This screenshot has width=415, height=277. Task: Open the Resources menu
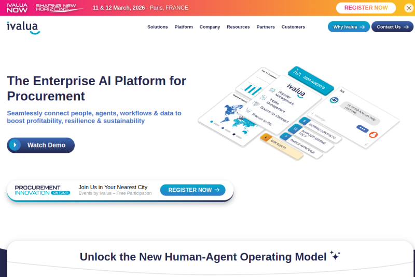[238, 27]
